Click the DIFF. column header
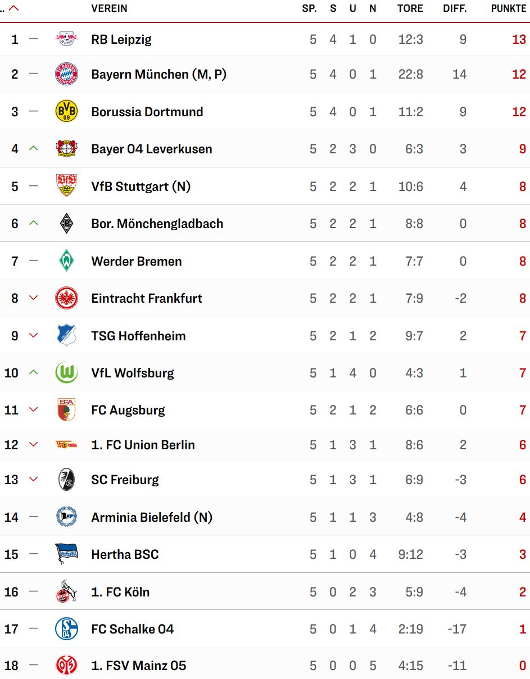 (455, 8)
